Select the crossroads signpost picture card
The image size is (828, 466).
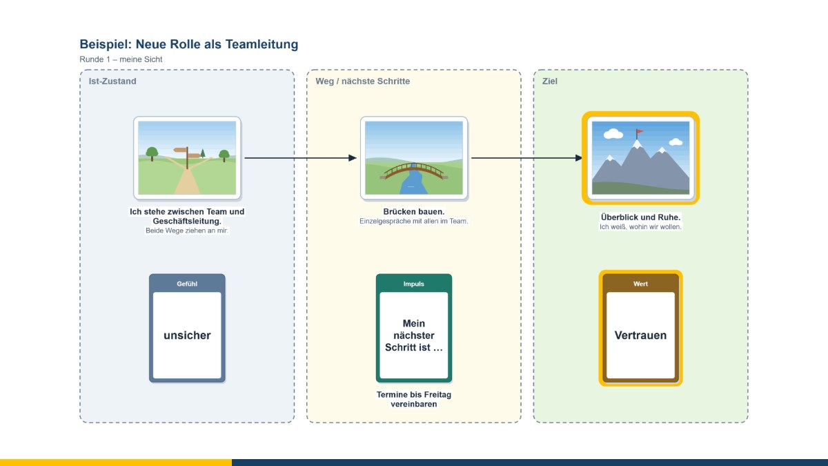pos(187,158)
